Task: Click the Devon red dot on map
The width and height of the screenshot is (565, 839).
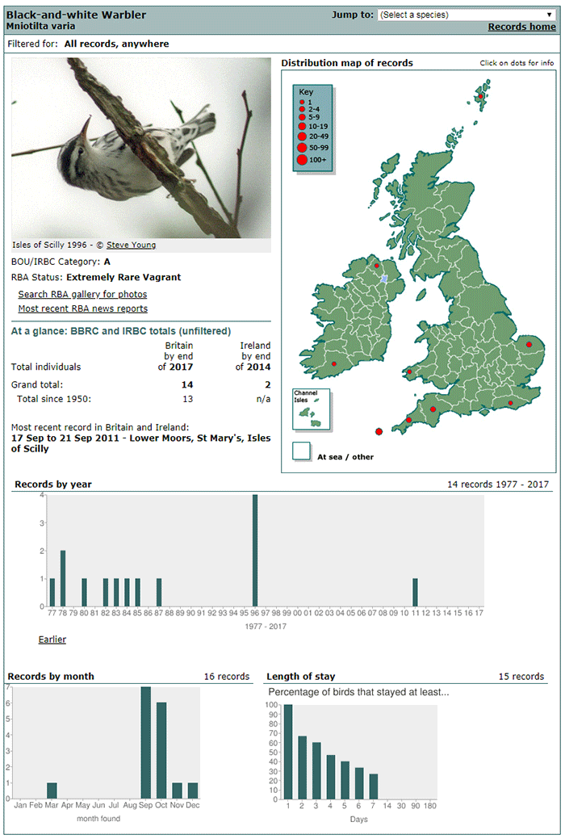Action: click(433, 409)
